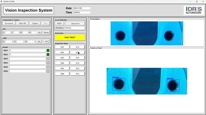Click ROI W input field
Image resolution: width=206 pixels, height=115 pixels.
[x=25, y=32]
